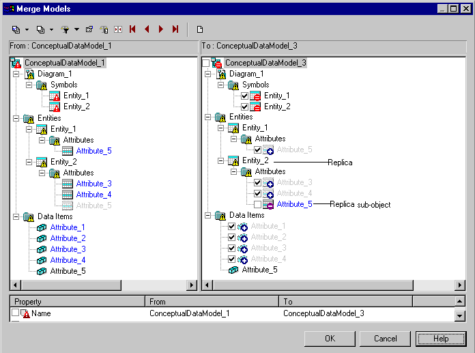Screen dimensions: 475x353
Task: Open Help for Merge Models
Action: tap(441, 339)
